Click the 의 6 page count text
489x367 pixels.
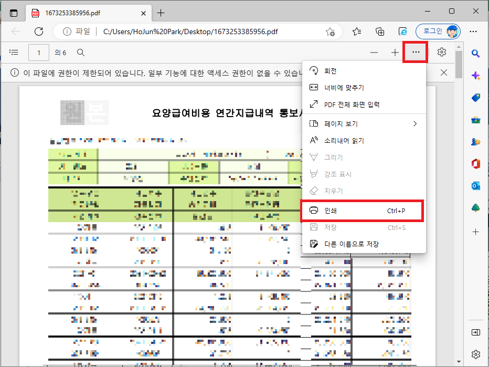click(60, 53)
